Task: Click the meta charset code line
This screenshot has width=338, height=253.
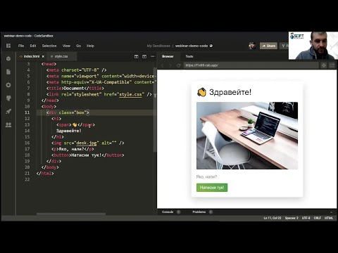Action: coord(77,70)
